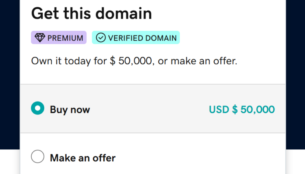Viewport: 305px width, 174px height.
Task: Click the teal USD $ 50,000 price
Action: [x=242, y=109]
